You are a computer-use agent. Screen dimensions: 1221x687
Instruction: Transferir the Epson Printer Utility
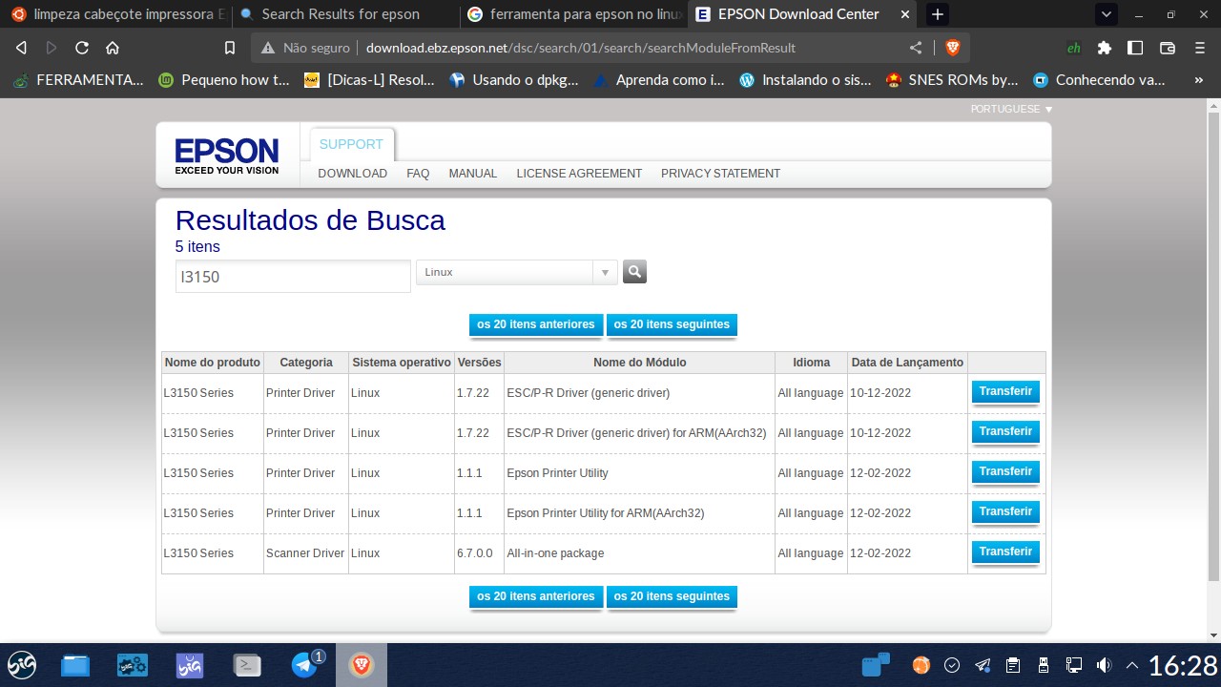[1005, 472]
